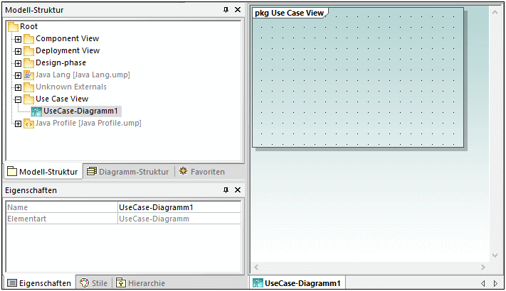Click the Elementart property label
Screen dimensions: 506x291
tap(27, 219)
